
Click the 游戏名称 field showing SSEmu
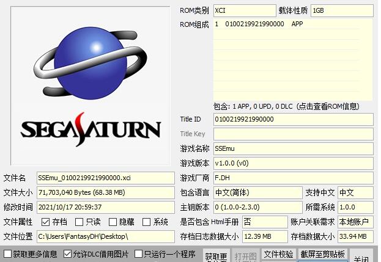pos(294,148)
